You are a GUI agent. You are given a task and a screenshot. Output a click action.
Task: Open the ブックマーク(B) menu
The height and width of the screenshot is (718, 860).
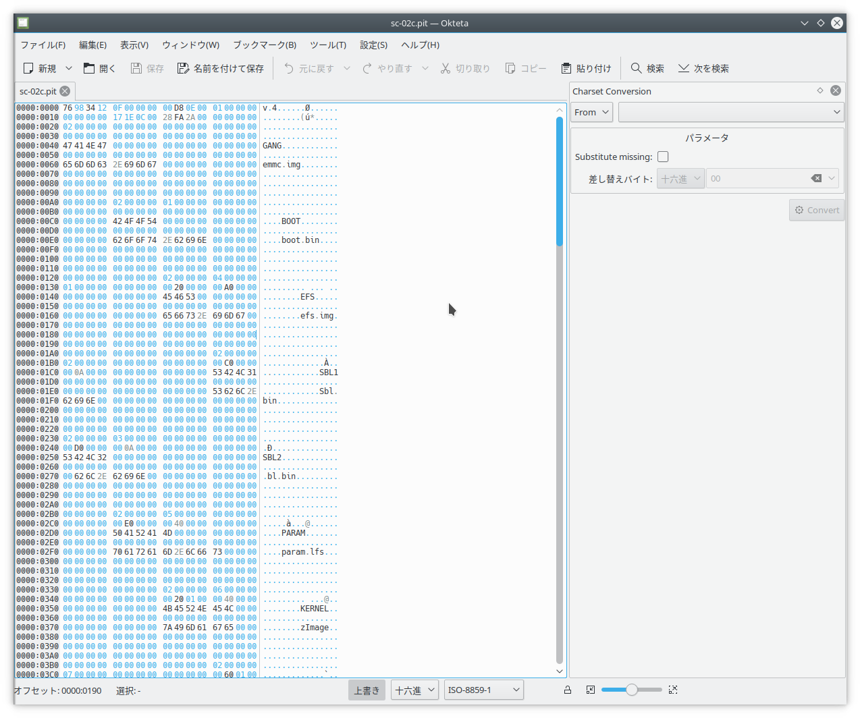click(265, 45)
